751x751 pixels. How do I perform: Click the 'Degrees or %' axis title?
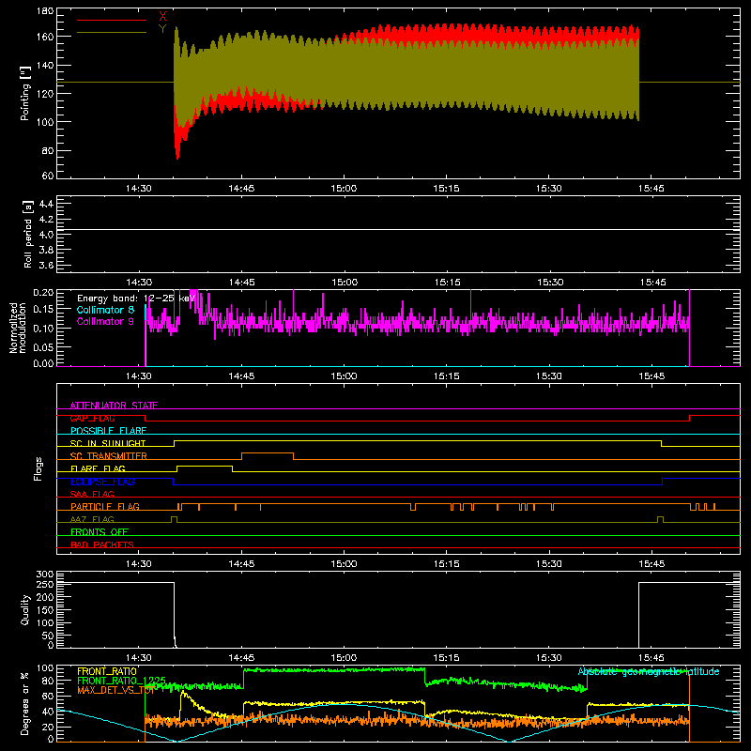click(25, 703)
